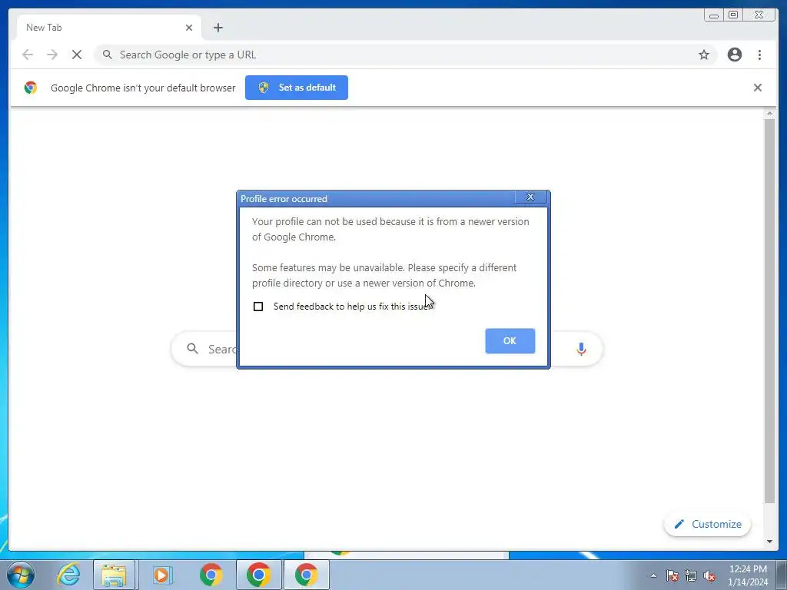The image size is (787, 590).
Task: Open the Chrome three-dot menu
Action: pos(760,55)
